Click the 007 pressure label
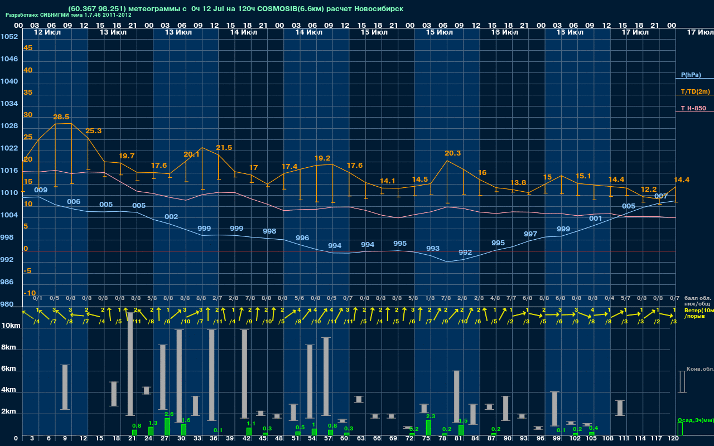Screen dimensions: 714x446 pyautogui.click(x=661, y=196)
